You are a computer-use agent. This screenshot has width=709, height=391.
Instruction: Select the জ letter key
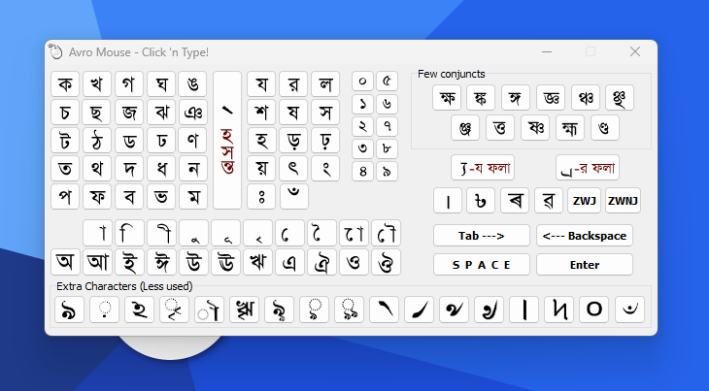pos(129,112)
